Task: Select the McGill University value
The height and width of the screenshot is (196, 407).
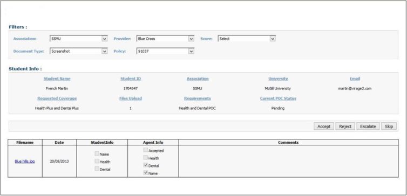Action: point(278,88)
